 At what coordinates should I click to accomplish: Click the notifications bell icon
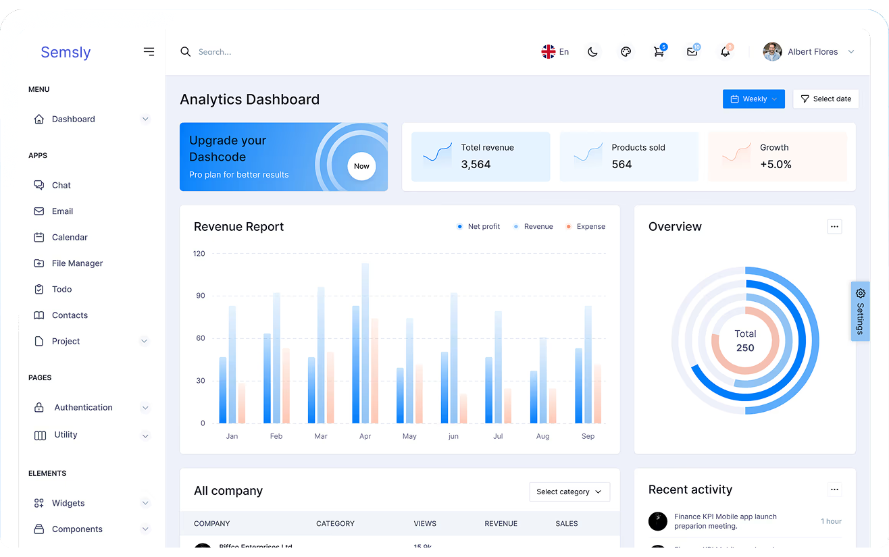[725, 51]
